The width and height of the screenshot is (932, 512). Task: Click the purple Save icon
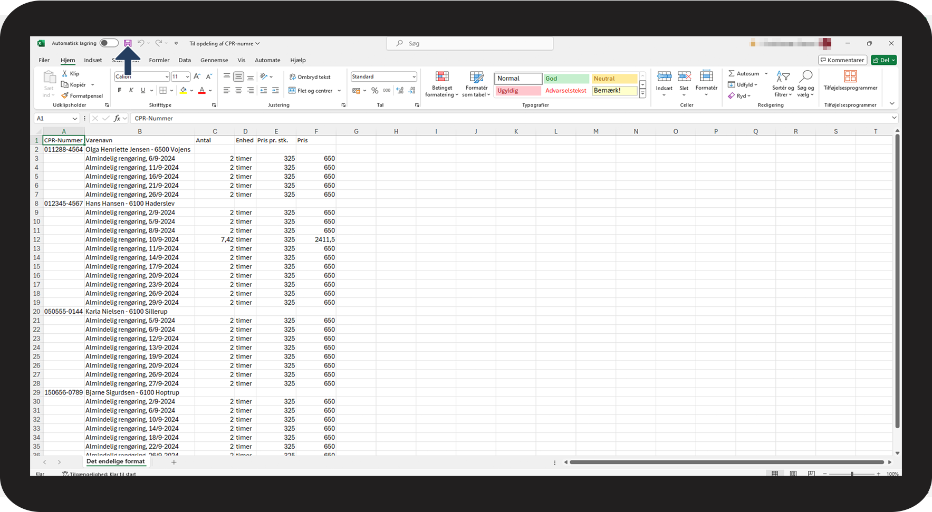coord(128,43)
